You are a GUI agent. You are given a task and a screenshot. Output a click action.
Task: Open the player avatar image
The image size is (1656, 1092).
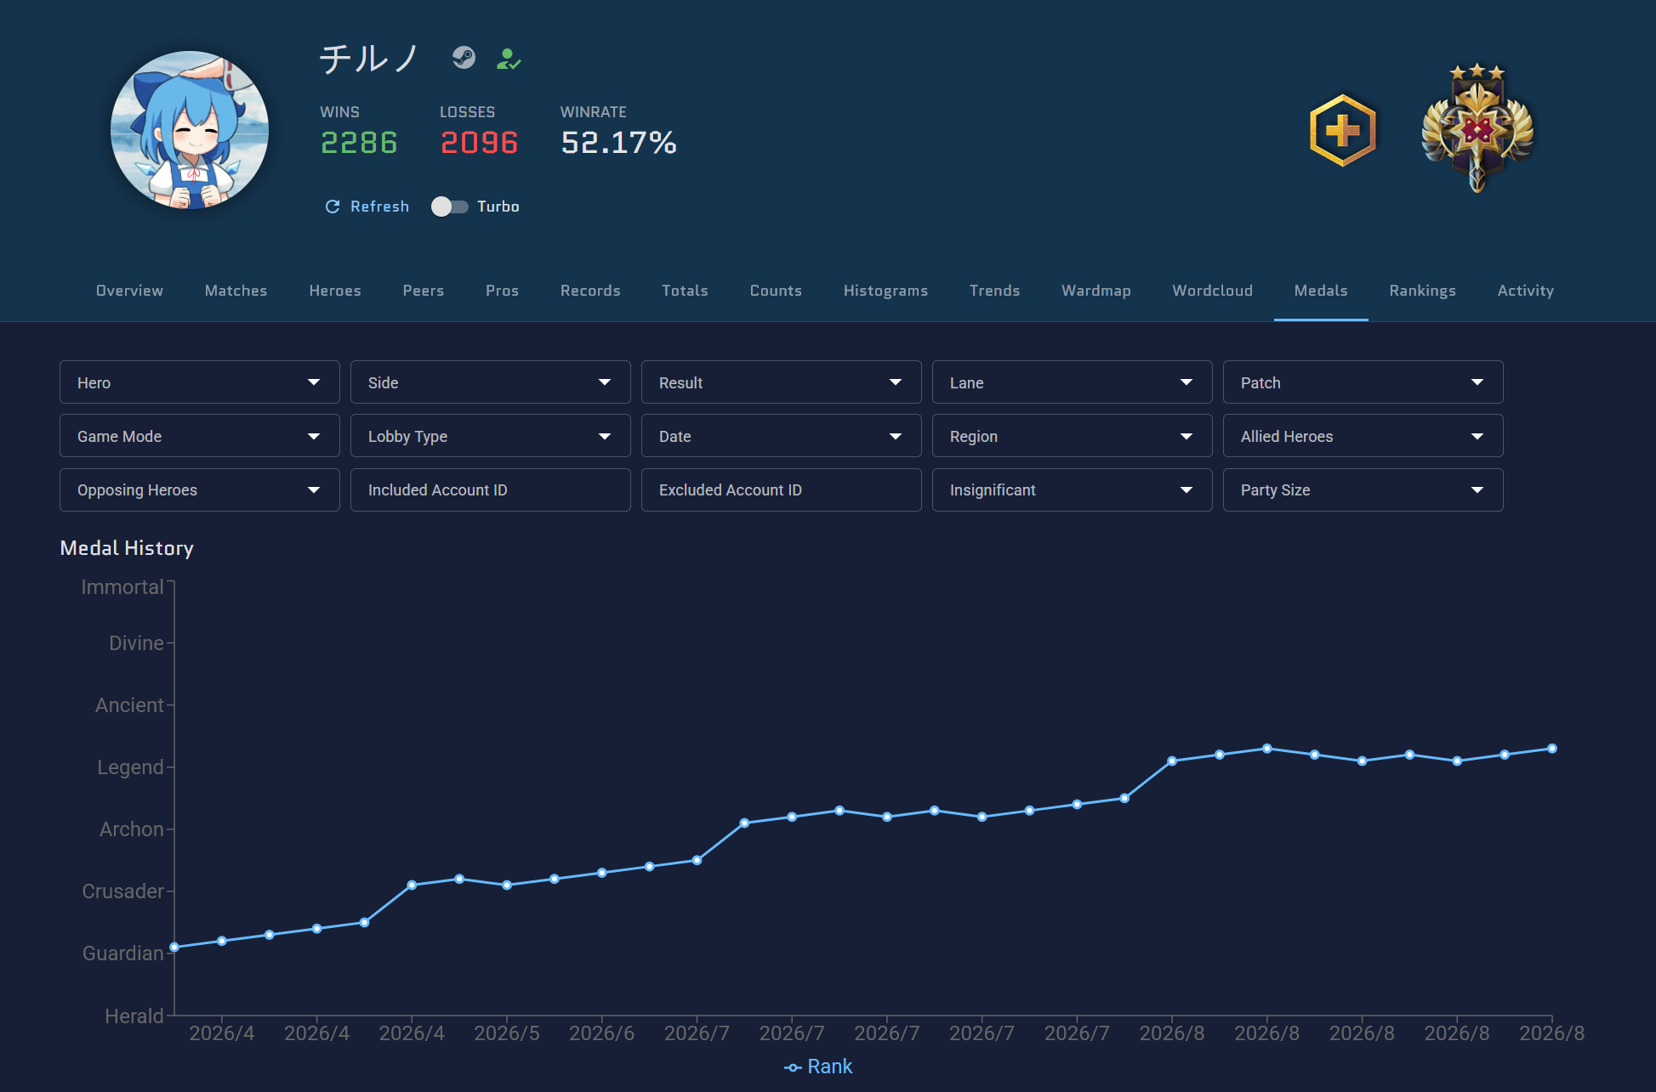tap(190, 130)
